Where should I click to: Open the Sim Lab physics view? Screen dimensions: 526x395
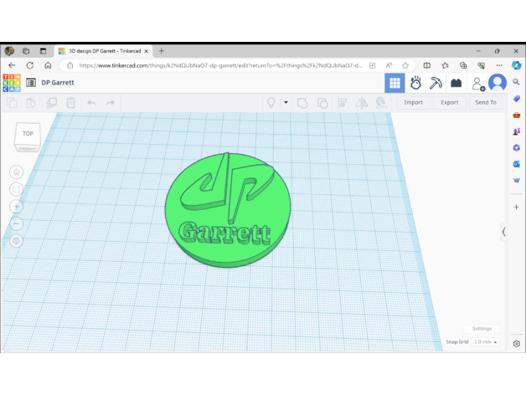pyautogui.click(x=415, y=82)
